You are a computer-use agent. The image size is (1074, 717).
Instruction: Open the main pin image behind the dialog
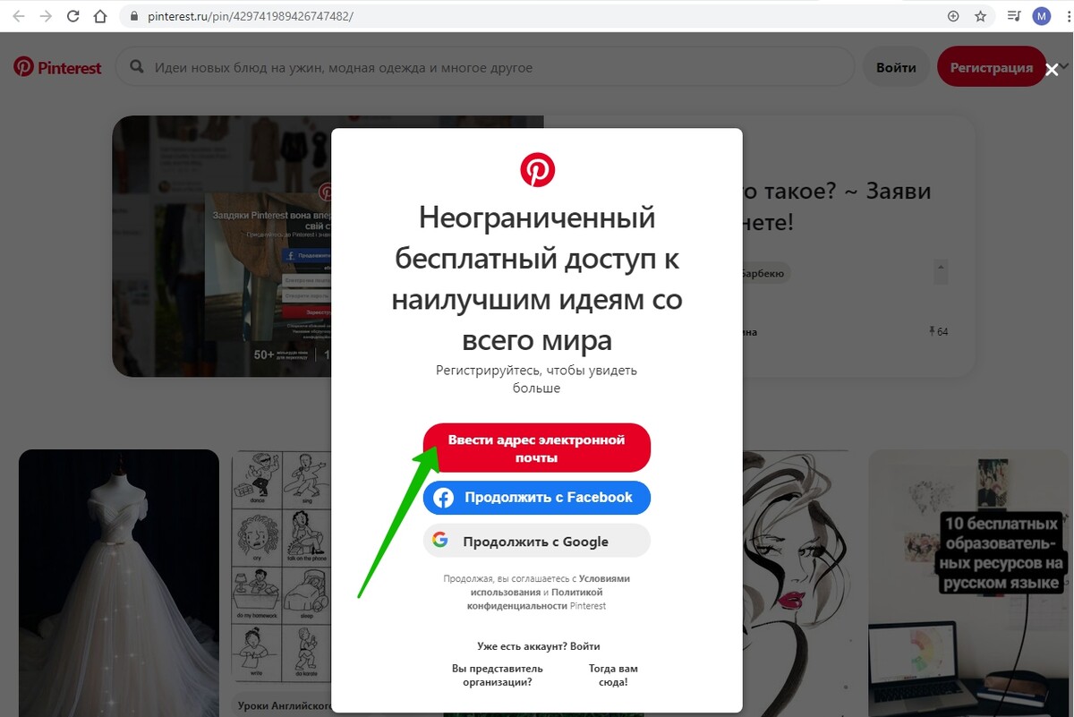click(x=222, y=246)
